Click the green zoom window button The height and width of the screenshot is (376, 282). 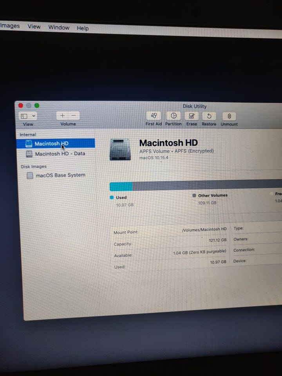(x=37, y=105)
